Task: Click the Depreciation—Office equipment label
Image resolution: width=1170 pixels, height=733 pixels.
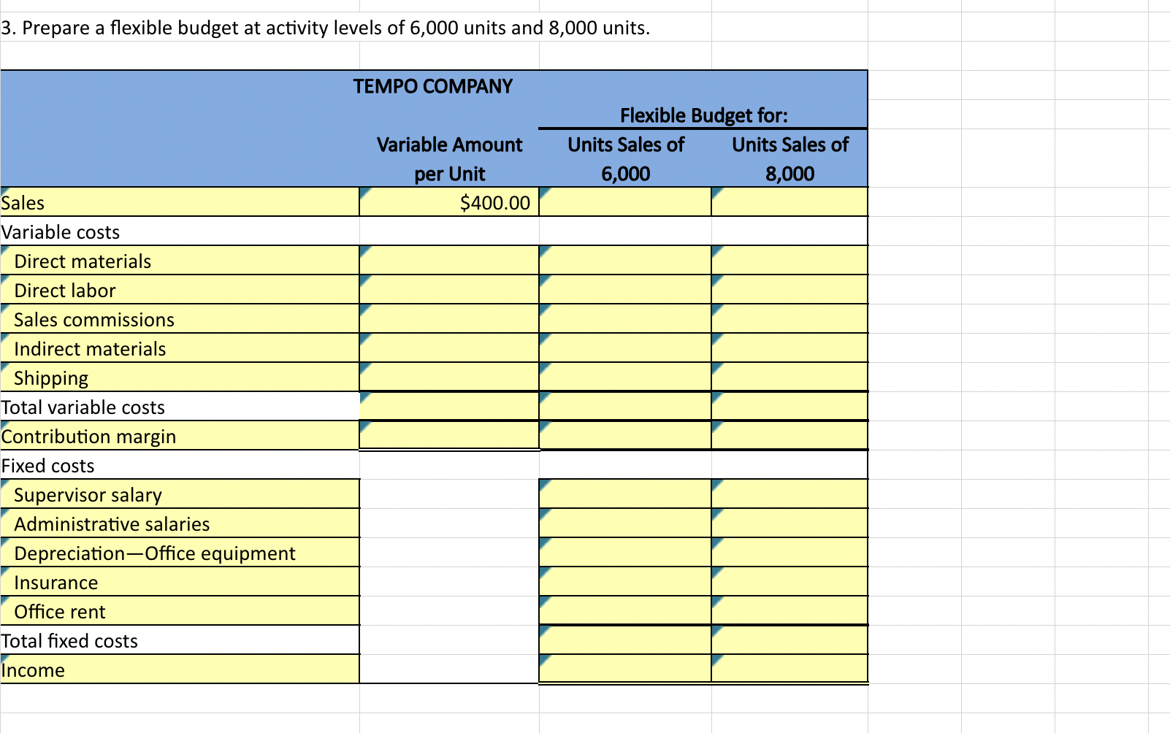Action: tap(155, 553)
